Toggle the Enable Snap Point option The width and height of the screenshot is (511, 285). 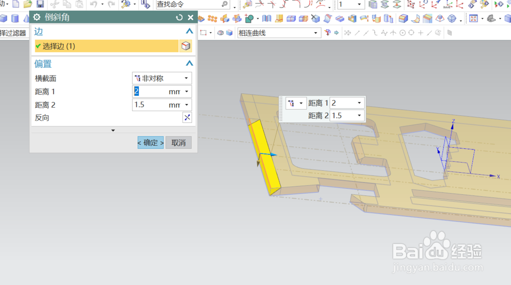347,33
